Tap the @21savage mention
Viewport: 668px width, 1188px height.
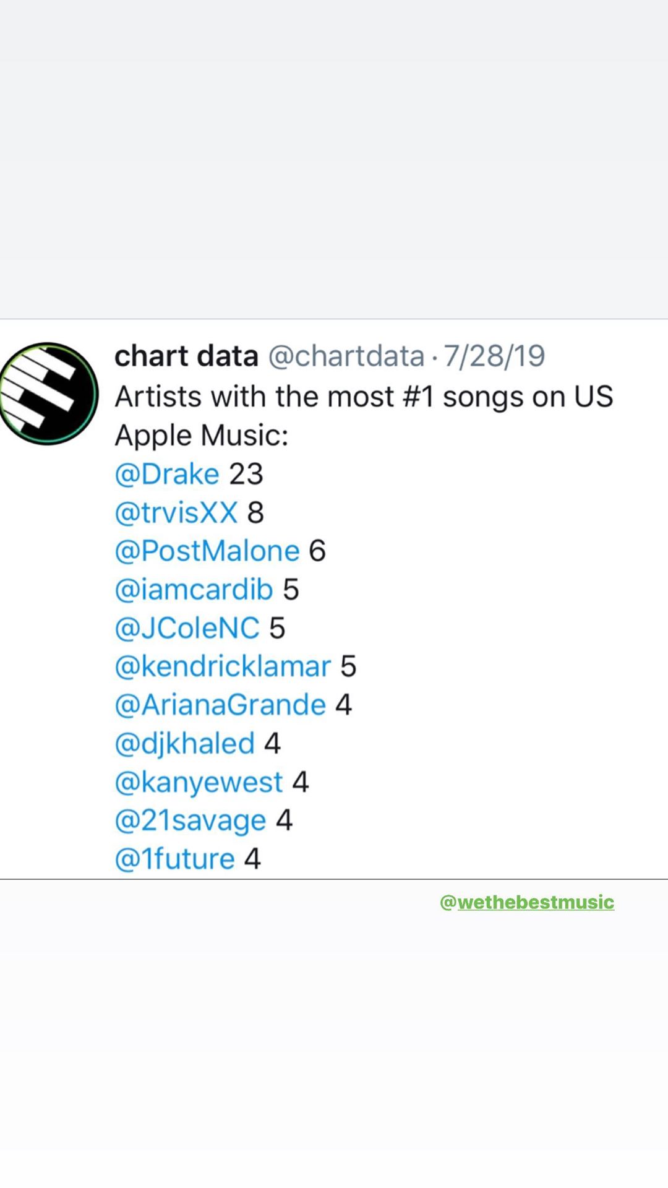tap(191, 821)
